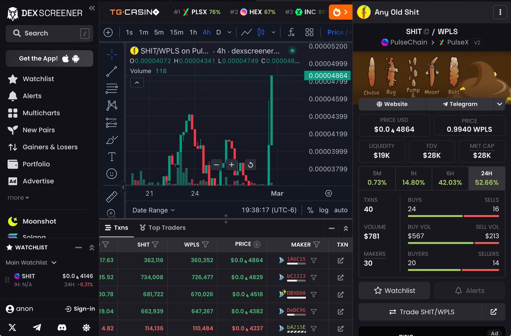Click Get the App button
This screenshot has width=511, height=336.
pyautogui.click(x=49, y=58)
